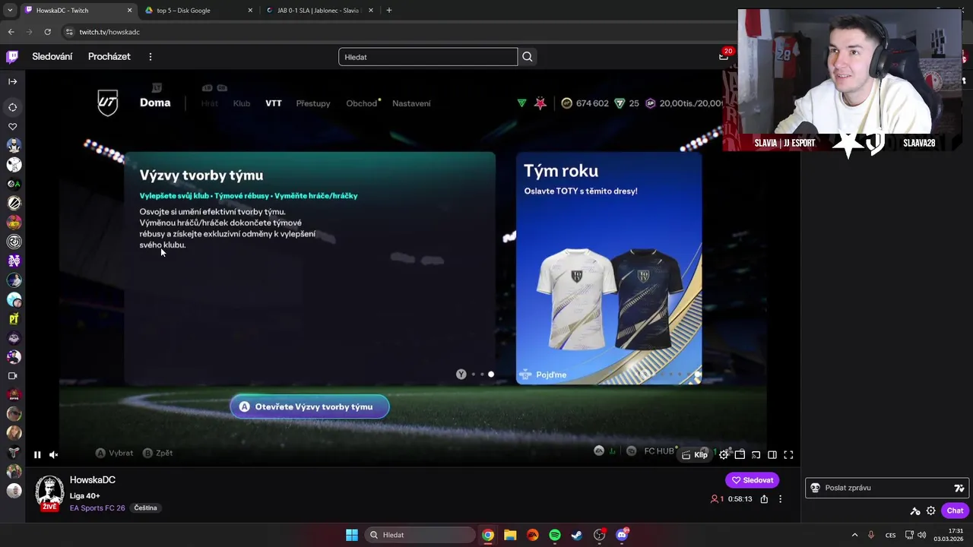Open Discord from the taskbar
Screen dimensions: 973x547
point(622,535)
